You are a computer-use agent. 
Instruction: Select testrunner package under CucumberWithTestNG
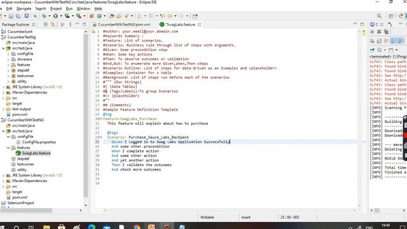click(x=25, y=164)
